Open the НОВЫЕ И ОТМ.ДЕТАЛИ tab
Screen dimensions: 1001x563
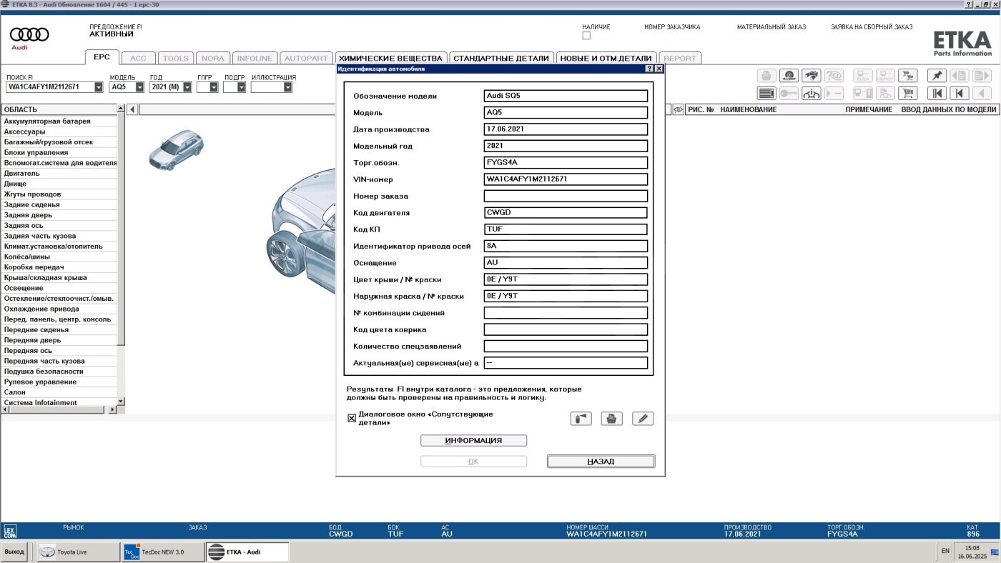(x=606, y=59)
